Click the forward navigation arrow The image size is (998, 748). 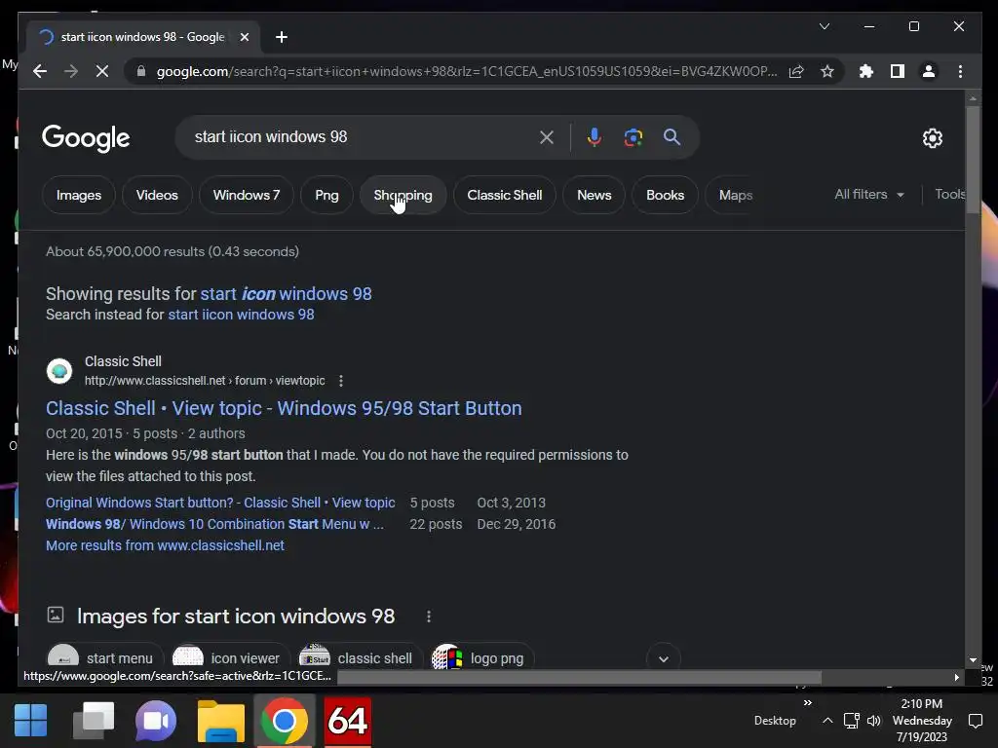(x=70, y=71)
